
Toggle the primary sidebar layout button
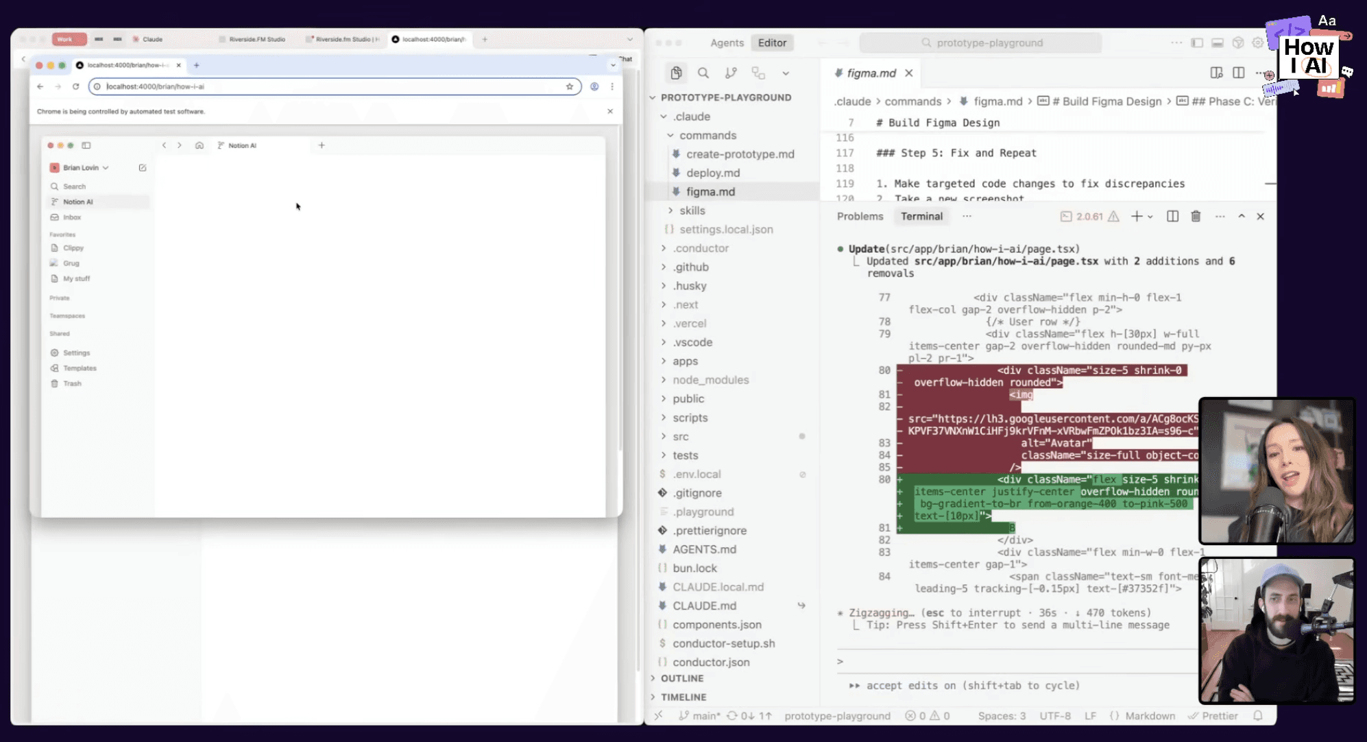coord(1197,43)
